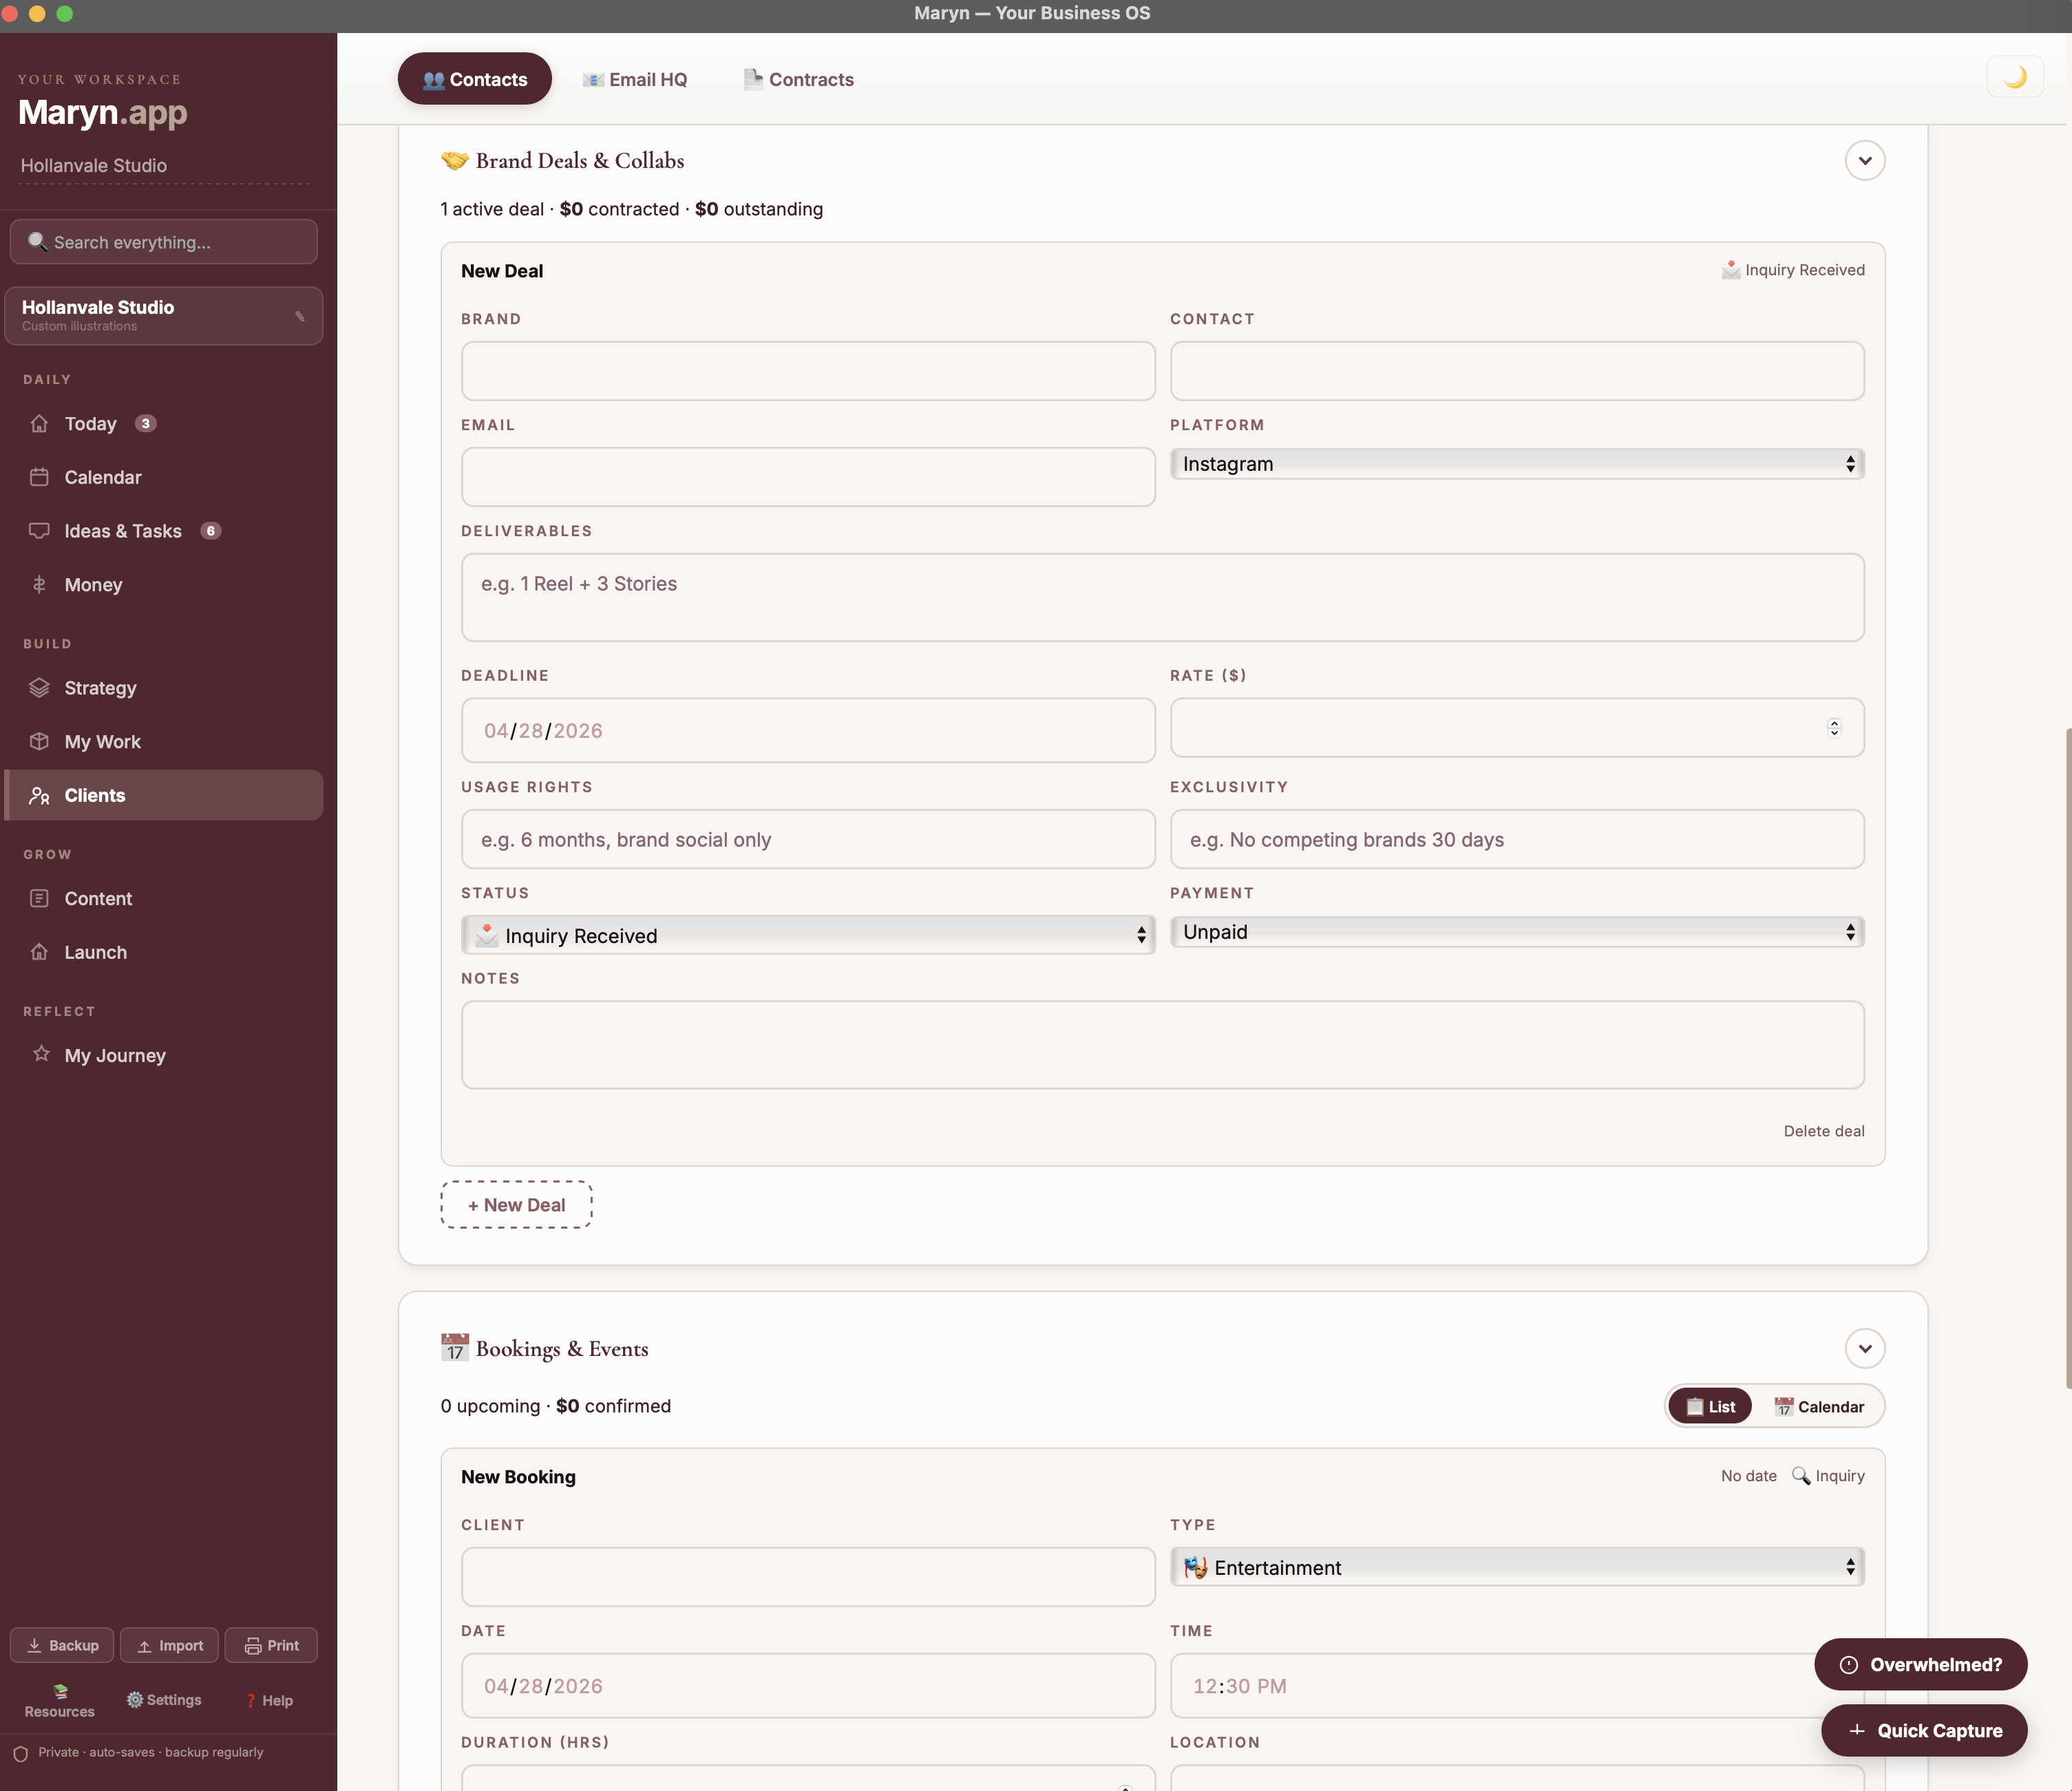The height and width of the screenshot is (1791, 2072).
Task: Open the Content section under Grow
Action: (x=98, y=898)
